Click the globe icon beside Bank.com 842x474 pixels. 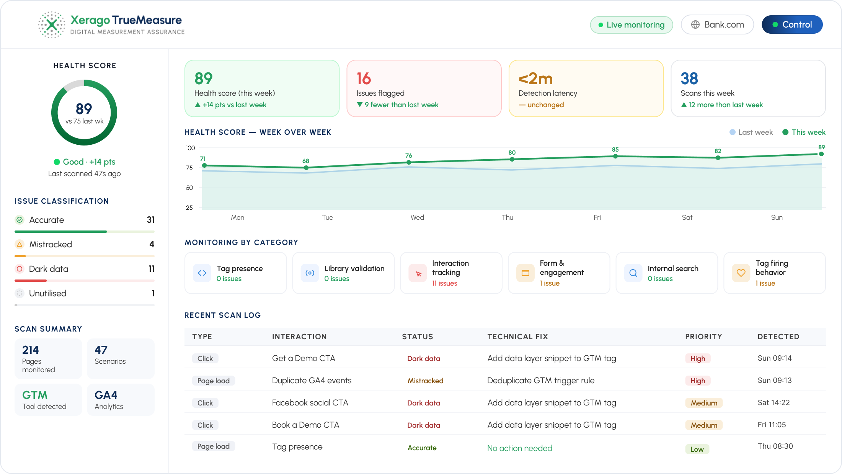695,25
